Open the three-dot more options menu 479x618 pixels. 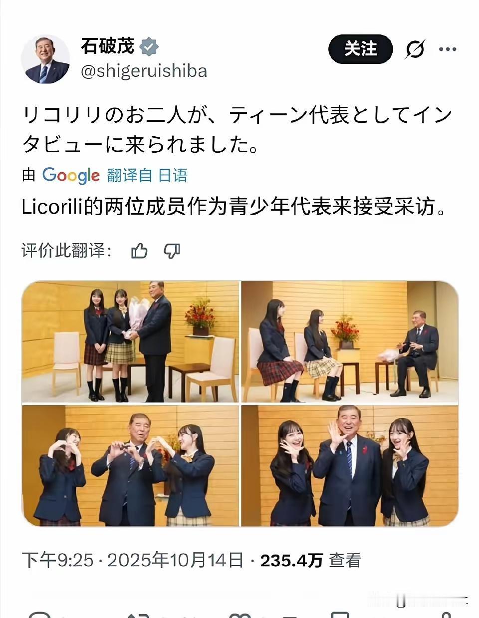[x=448, y=49]
